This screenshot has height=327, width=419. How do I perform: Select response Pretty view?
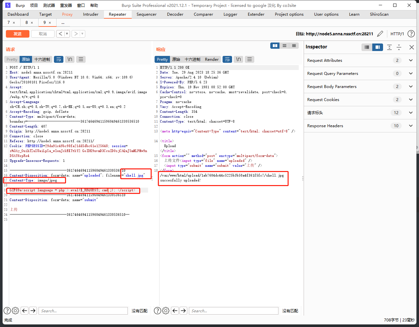(x=162, y=59)
